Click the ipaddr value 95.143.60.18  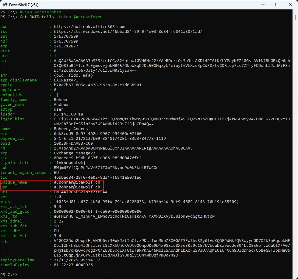point(69,114)
